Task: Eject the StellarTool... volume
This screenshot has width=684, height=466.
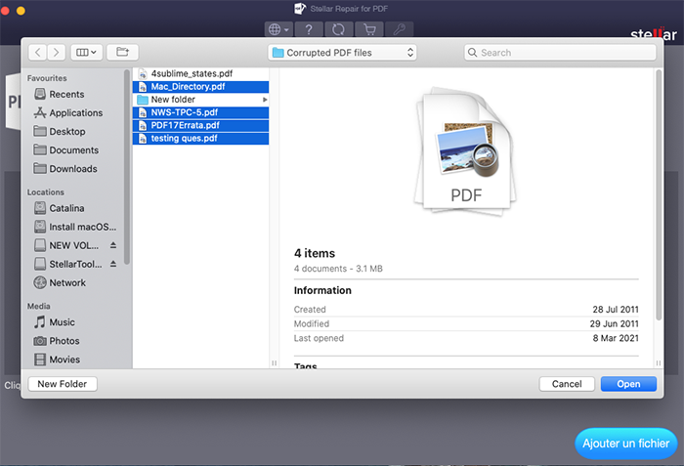Action: 113,264
